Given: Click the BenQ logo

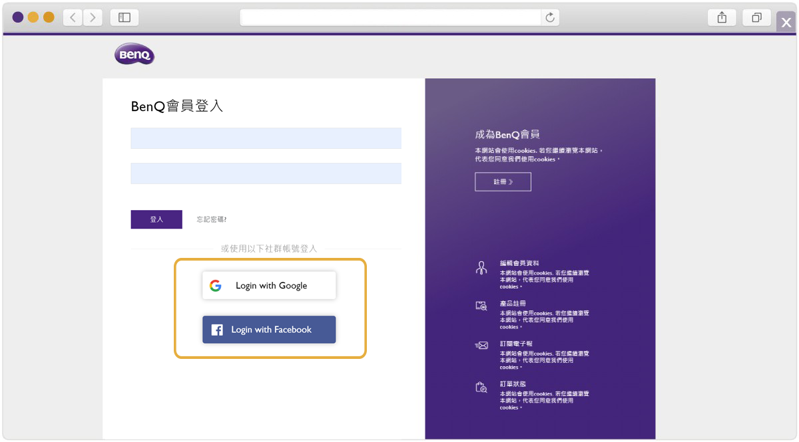Looking at the screenshot, I should 134,55.
